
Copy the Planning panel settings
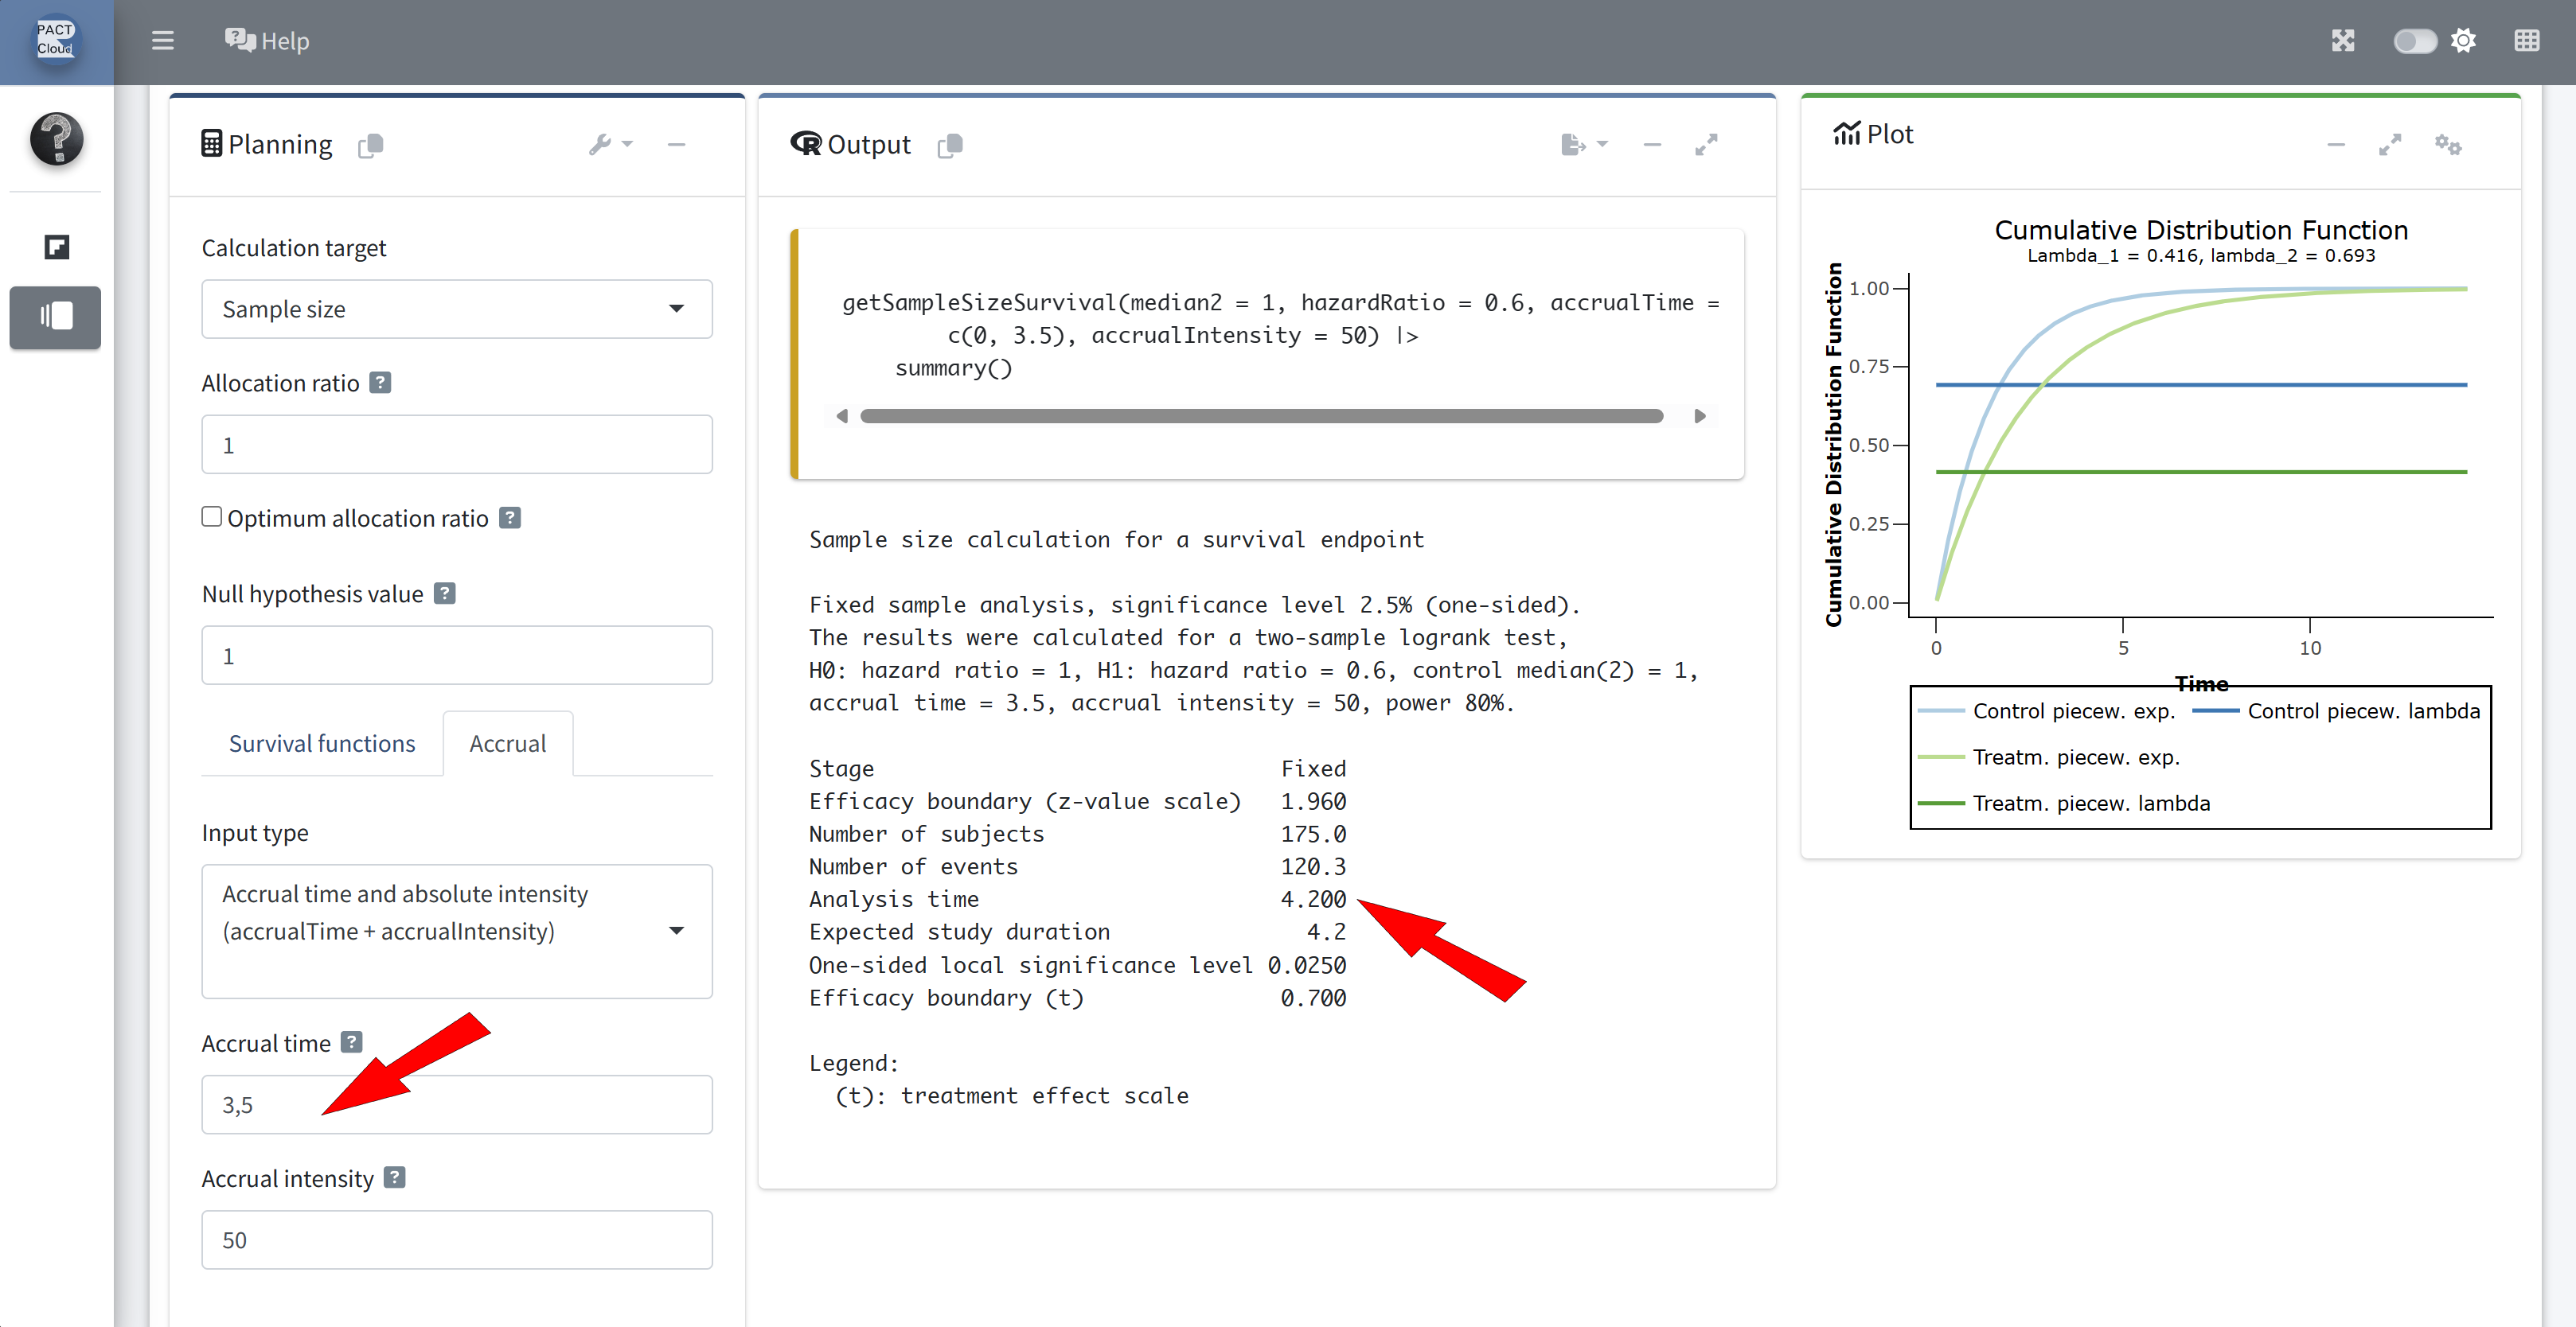coord(371,146)
